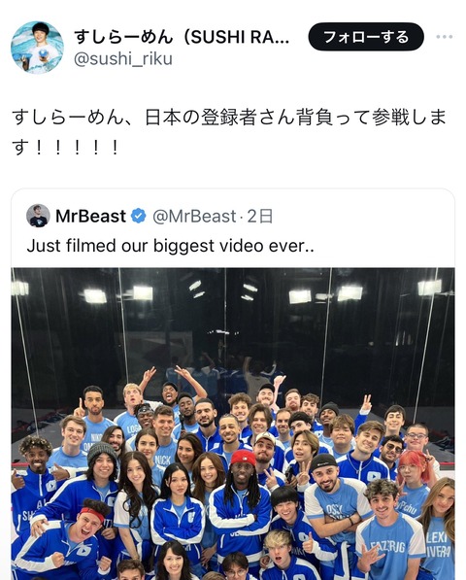Click the NICK shirt label in photo
This screenshot has height=580, width=466.
[162, 461]
